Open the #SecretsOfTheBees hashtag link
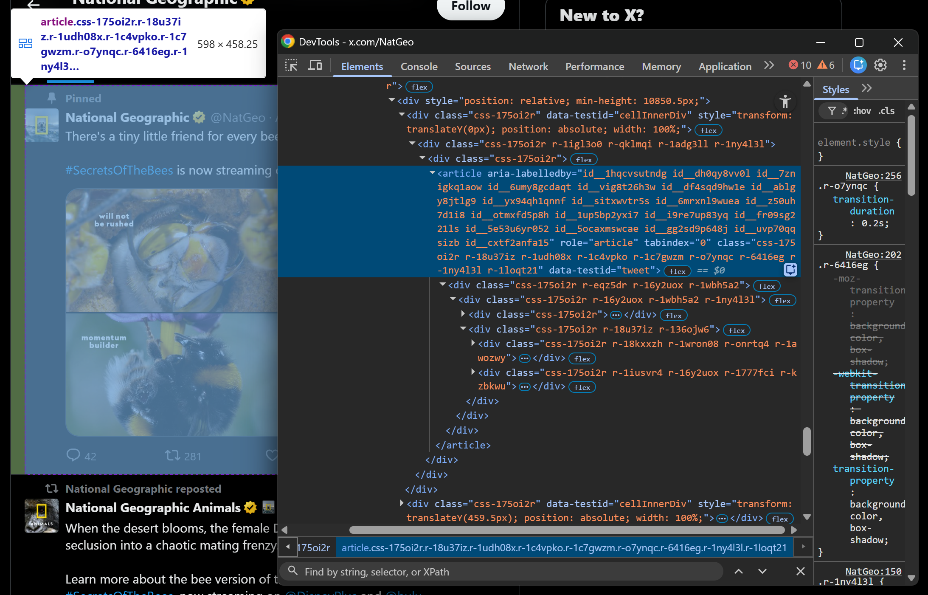This screenshot has height=595, width=928. click(119, 170)
